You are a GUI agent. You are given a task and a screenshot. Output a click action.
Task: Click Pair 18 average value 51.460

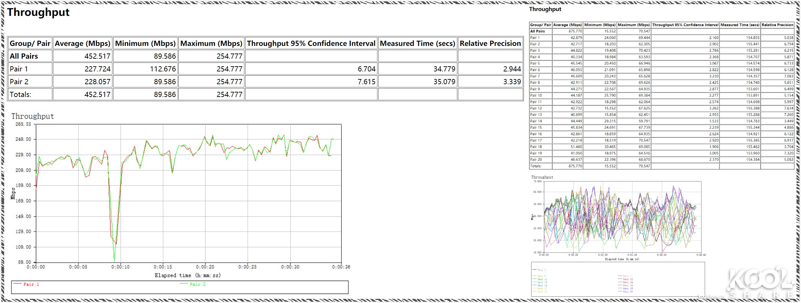(x=576, y=147)
